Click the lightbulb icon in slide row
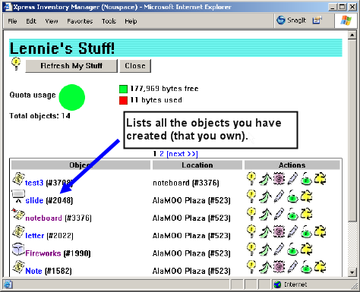360x292 pixels. click(251, 196)
